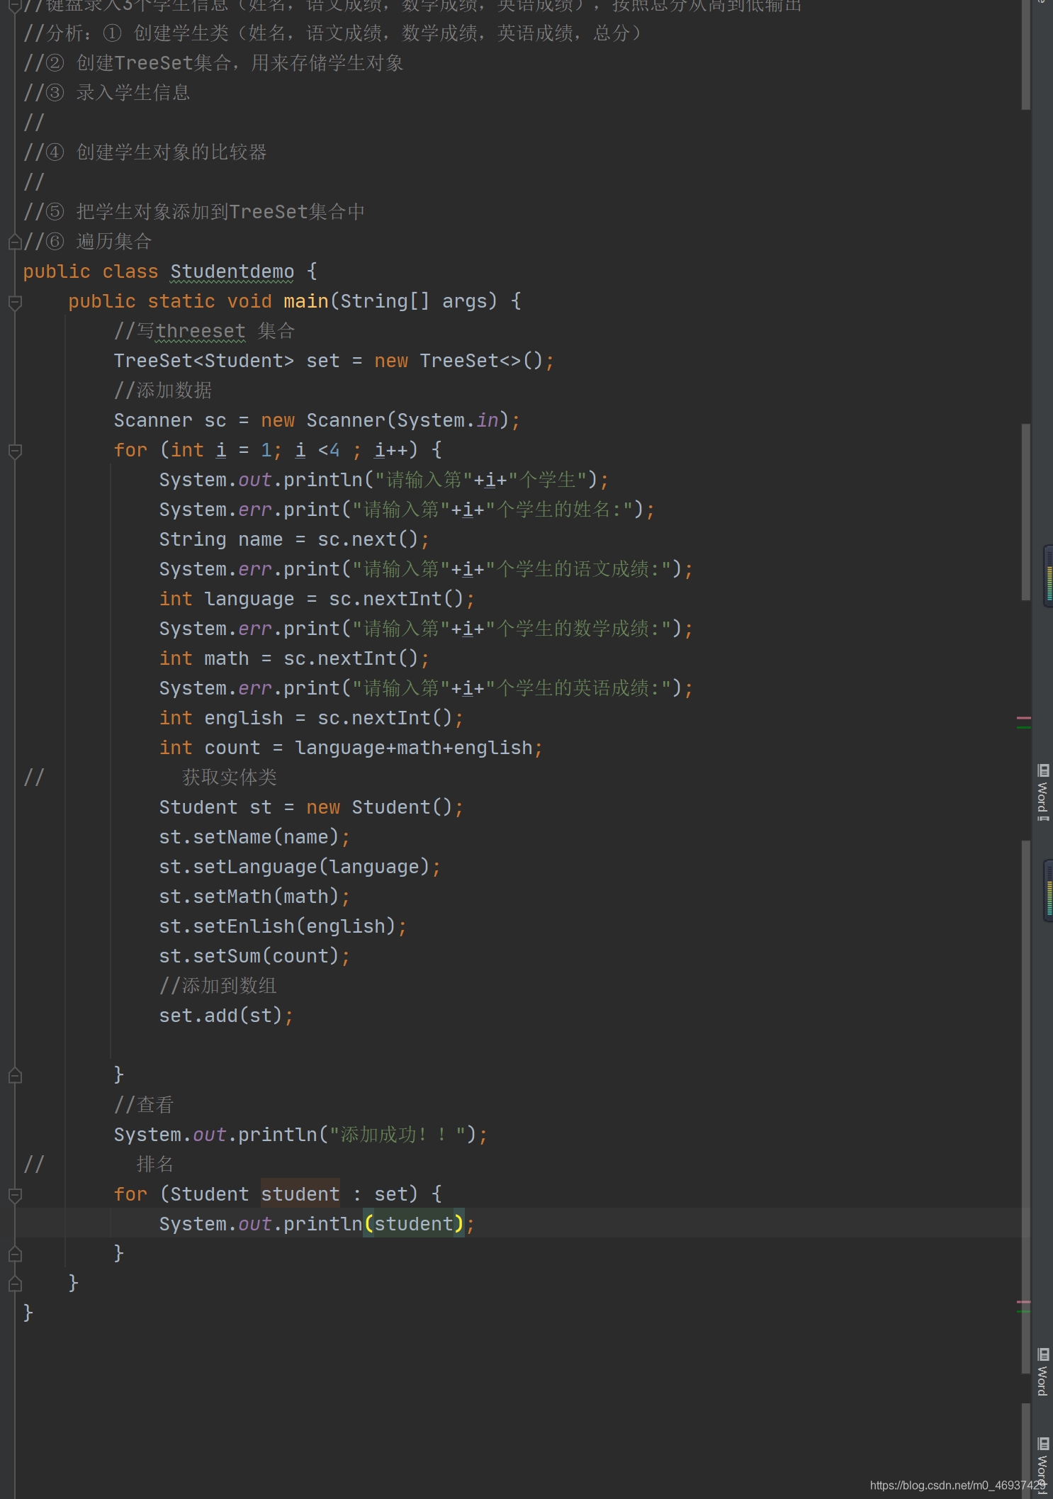Click the comment '//⑤ 把学生对象添加到TreeSet集合中'
The height and width of the screenshot is (1499, 1053).
[194, 213]
